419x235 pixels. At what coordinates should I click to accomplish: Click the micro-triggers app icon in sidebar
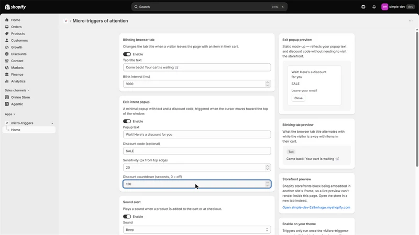click(x=7, y=123)
